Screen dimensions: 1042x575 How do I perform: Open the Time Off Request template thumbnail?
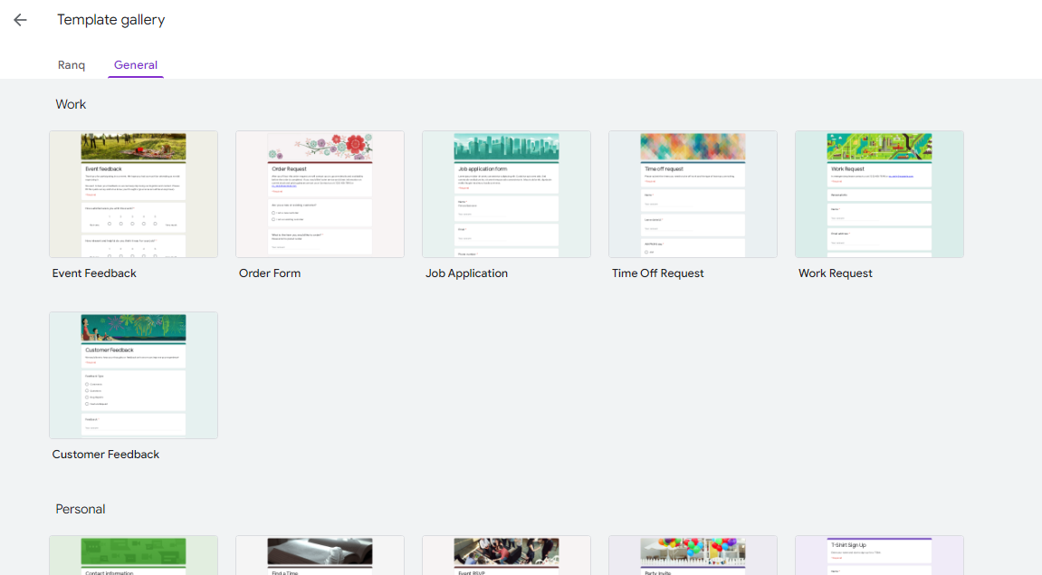(693, 194)
